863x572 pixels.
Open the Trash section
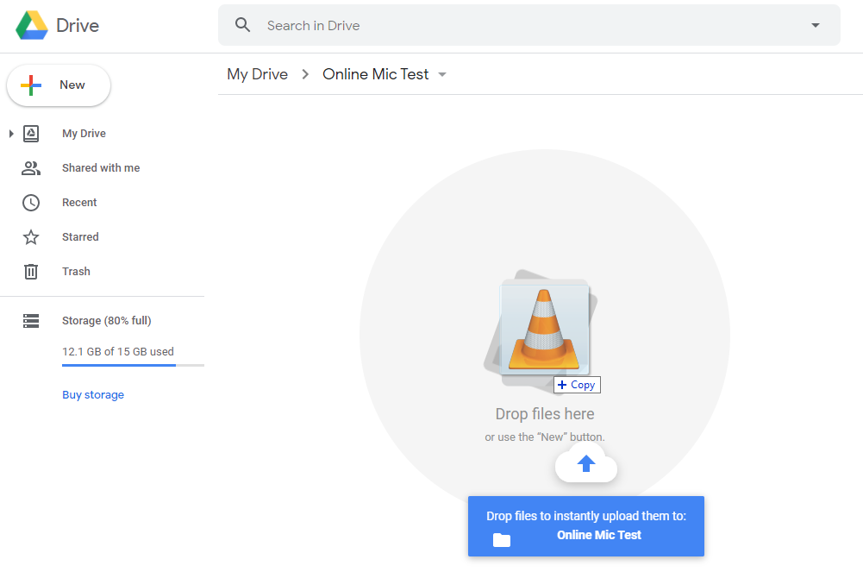(76, 272)
